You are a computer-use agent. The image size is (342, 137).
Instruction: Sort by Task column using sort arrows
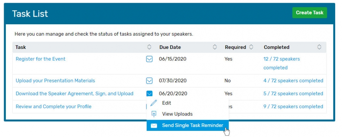(x=149, y=47)
